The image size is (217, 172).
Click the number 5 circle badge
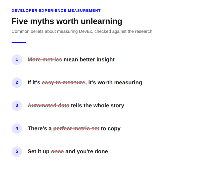(x=17, y=152)
